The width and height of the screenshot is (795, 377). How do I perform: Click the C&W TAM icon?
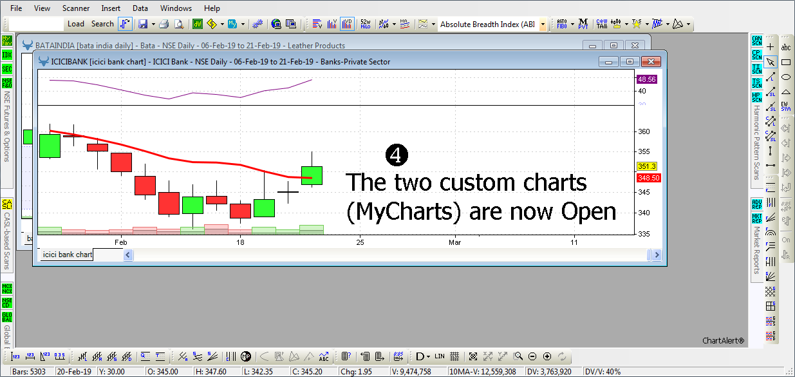602,24
